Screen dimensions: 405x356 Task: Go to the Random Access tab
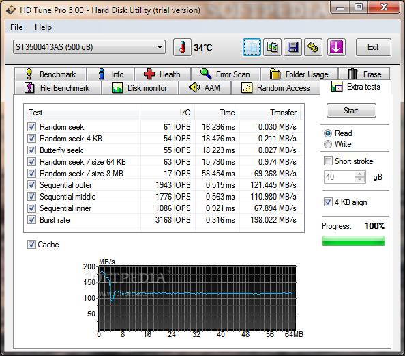(275, 88)
